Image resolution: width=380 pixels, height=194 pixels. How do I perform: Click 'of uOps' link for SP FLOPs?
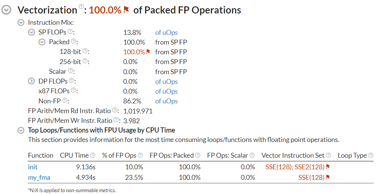tap(166, 33)
